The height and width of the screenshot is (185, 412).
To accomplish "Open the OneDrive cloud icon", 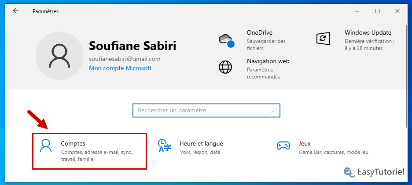I will tap(226, 41).
